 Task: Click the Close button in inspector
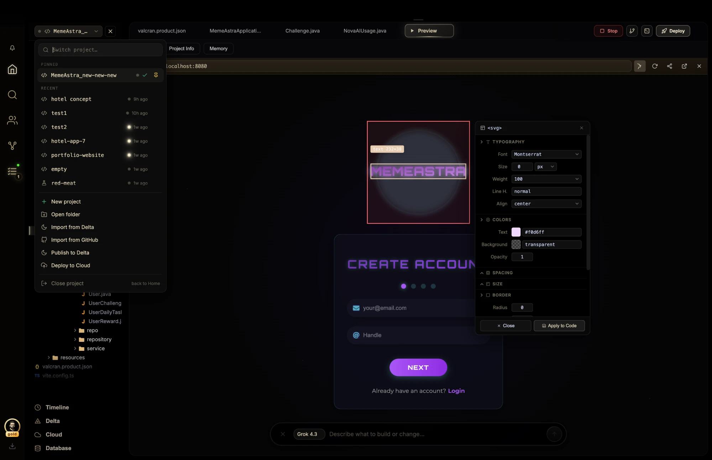click(506, 326)
